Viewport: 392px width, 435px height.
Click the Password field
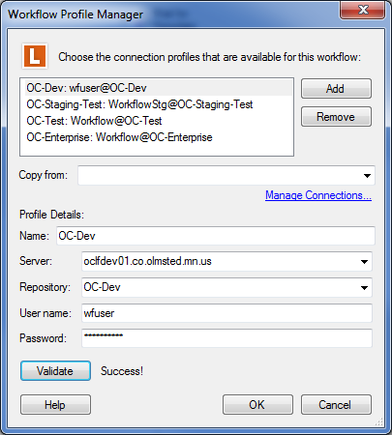(x=226, y=338)
